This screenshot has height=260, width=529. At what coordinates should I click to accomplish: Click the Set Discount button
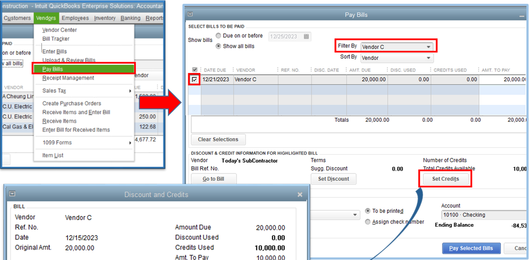pyautogui.click(x=333, y=179)
